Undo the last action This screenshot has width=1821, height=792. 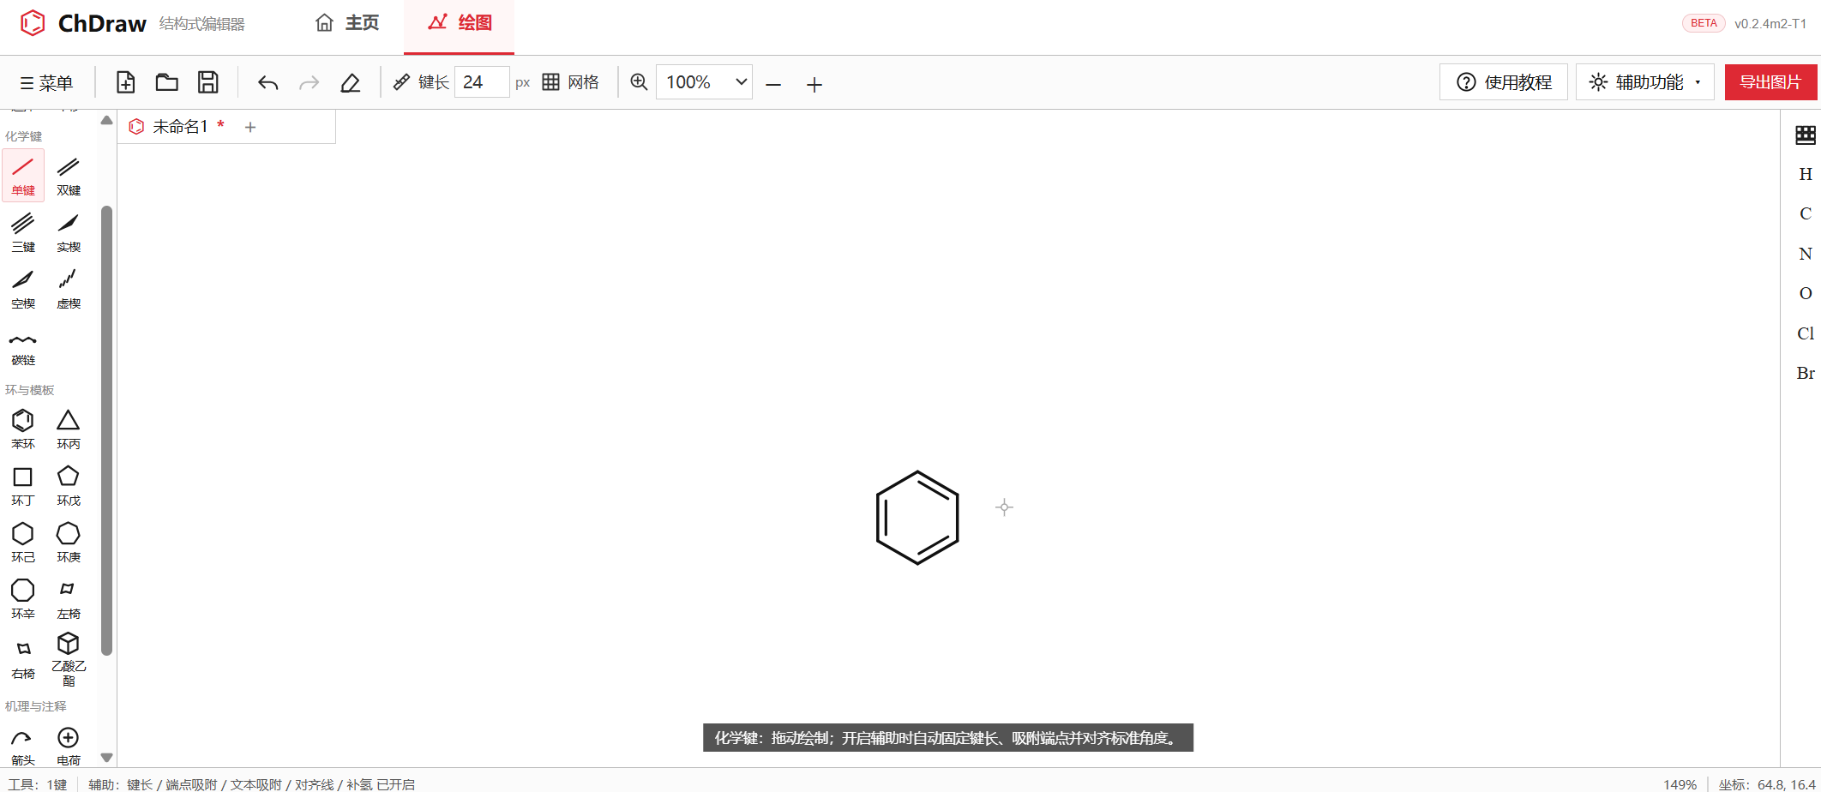(x=268, y=82)
